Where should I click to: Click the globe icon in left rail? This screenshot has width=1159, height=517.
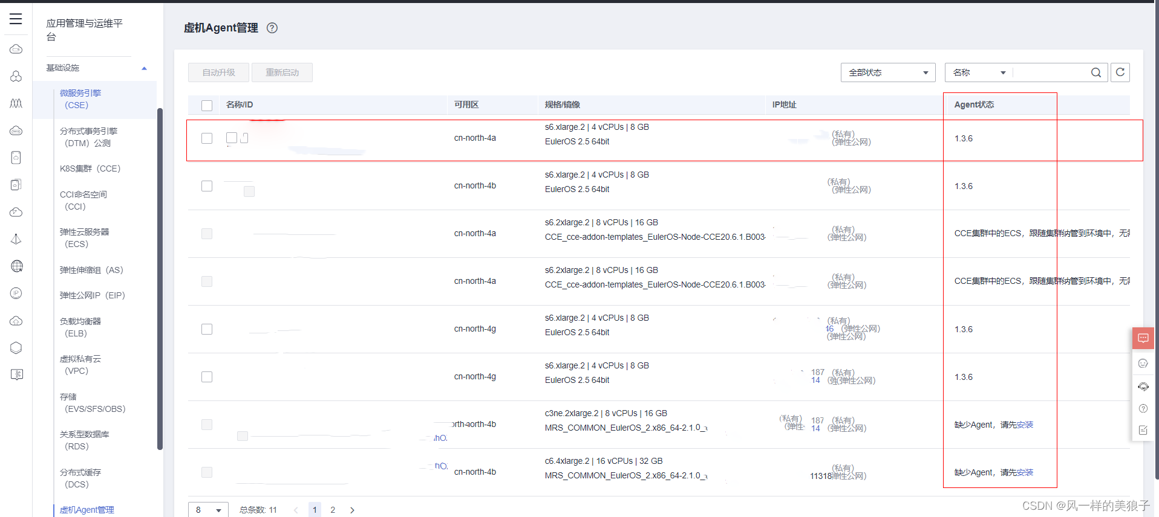point(16,266)
